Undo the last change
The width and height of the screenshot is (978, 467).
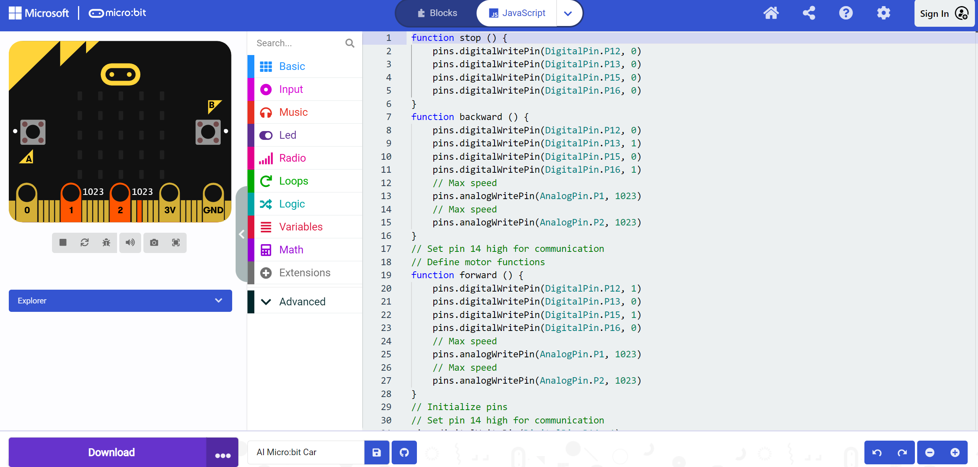[877, 452]
